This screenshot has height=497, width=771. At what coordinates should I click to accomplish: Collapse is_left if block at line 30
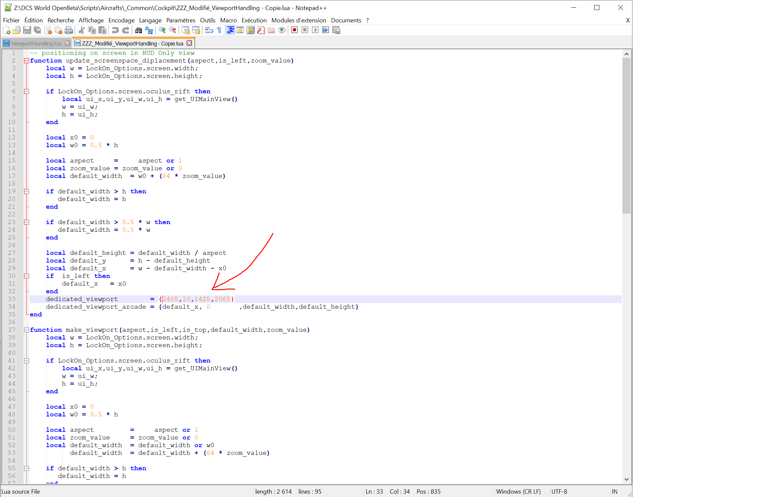pyautogui.click(x=26, y=276)
